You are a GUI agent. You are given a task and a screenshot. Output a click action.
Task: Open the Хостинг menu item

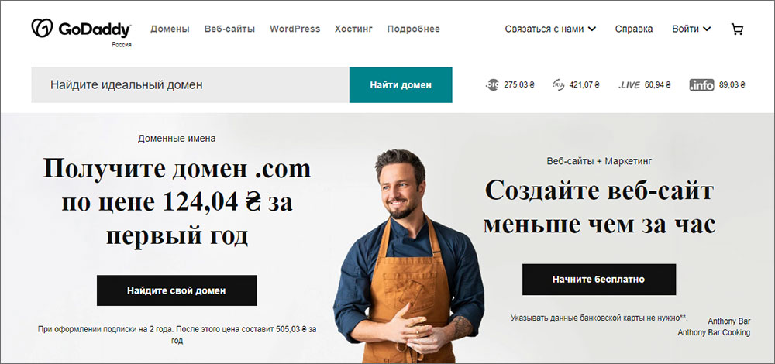coord(353,29)
